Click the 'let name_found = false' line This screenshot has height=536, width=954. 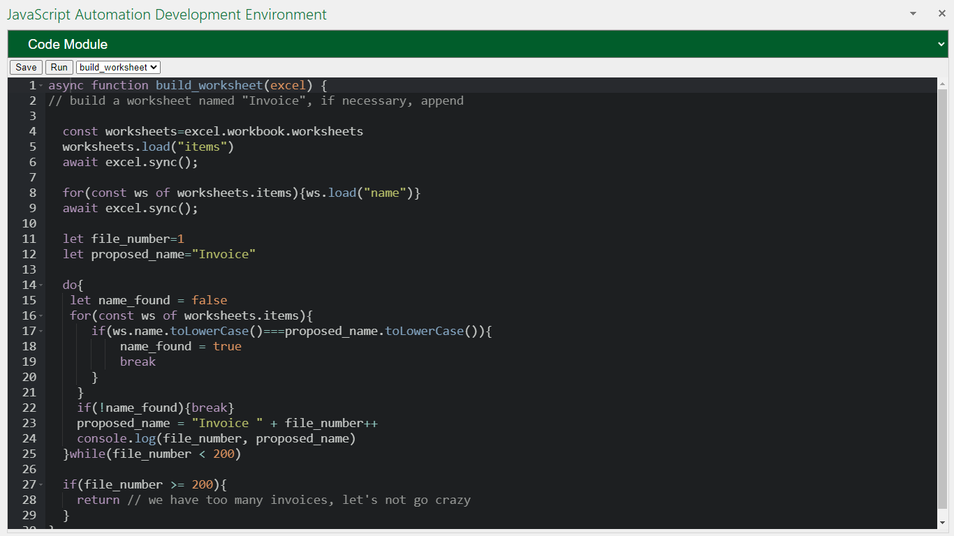[149, 300]
